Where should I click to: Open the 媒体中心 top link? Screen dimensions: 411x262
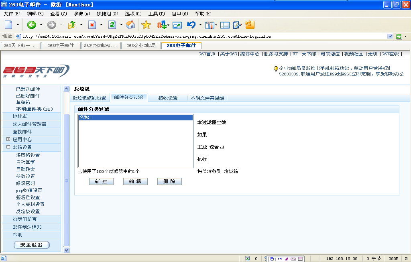pos(250,54)
